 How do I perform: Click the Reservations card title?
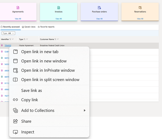pyautogui.click(x=140, y=12)
